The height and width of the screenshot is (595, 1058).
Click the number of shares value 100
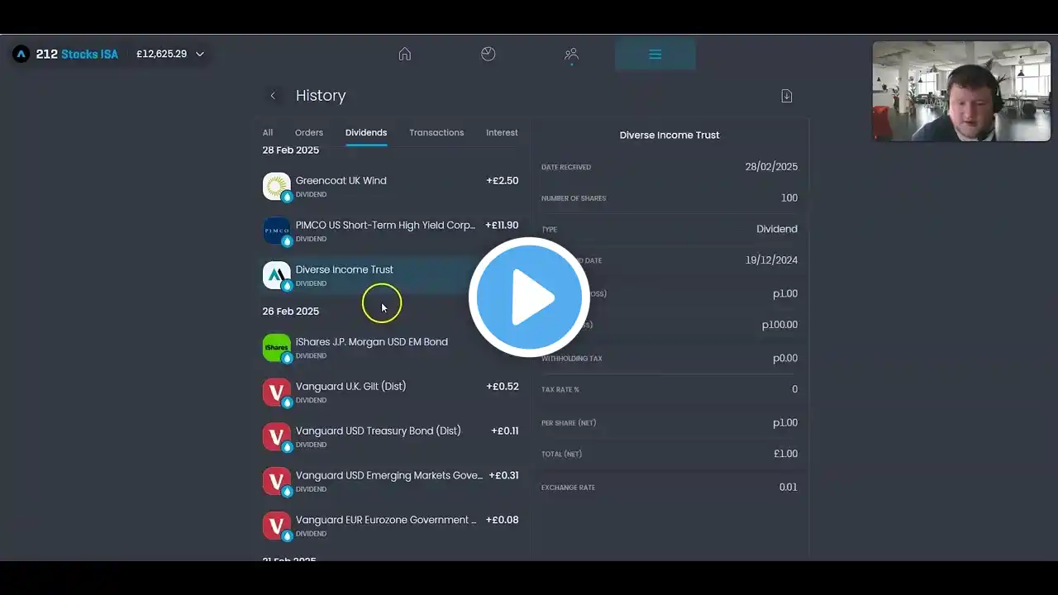pyautogui.click(x=789, y=198)
